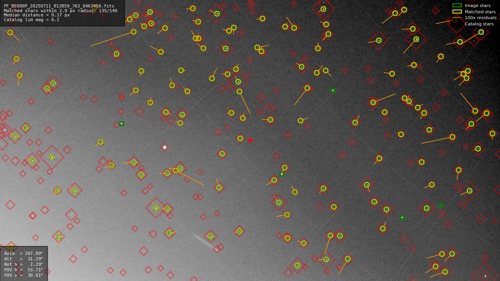Image resolution: width=500 pixels, height=281 pixels.
Task: Click the orange 100x residuals legend line
Action: [457, 18]
